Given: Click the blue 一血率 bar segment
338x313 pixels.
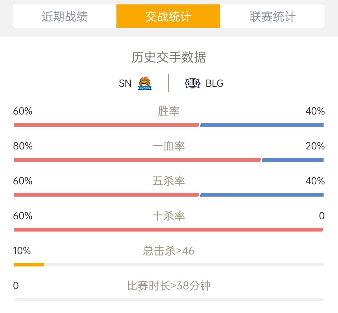Looking at the screenshot, I should coord(292,160).
